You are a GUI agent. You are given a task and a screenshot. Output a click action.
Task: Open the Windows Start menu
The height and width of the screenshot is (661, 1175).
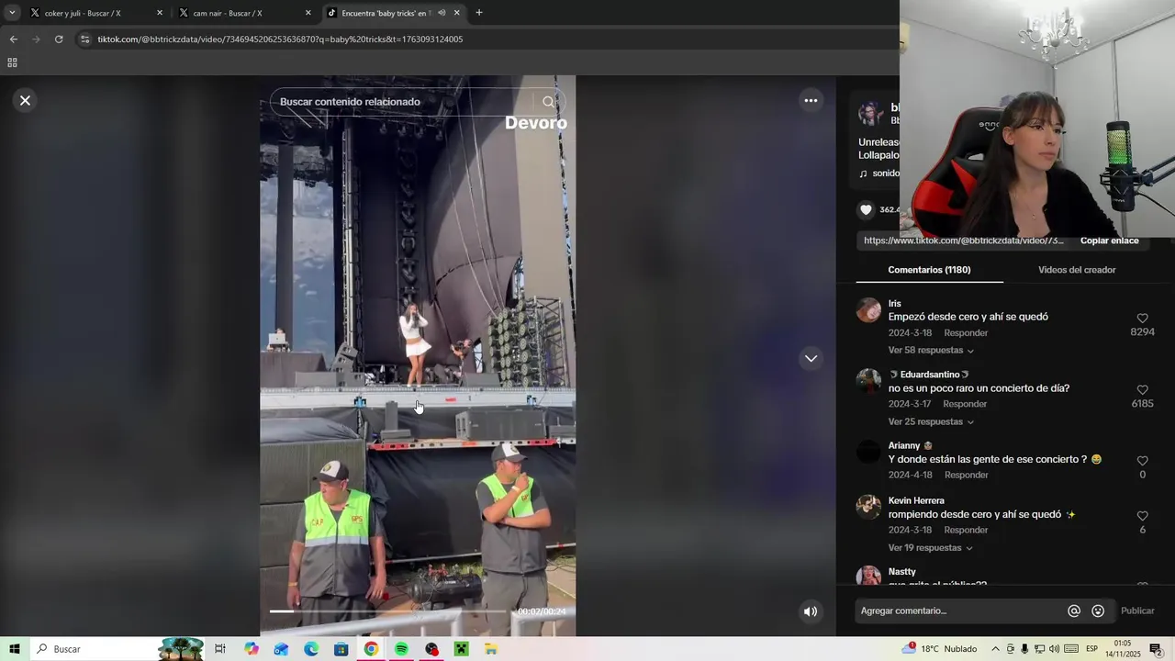[x=14, y=649]
